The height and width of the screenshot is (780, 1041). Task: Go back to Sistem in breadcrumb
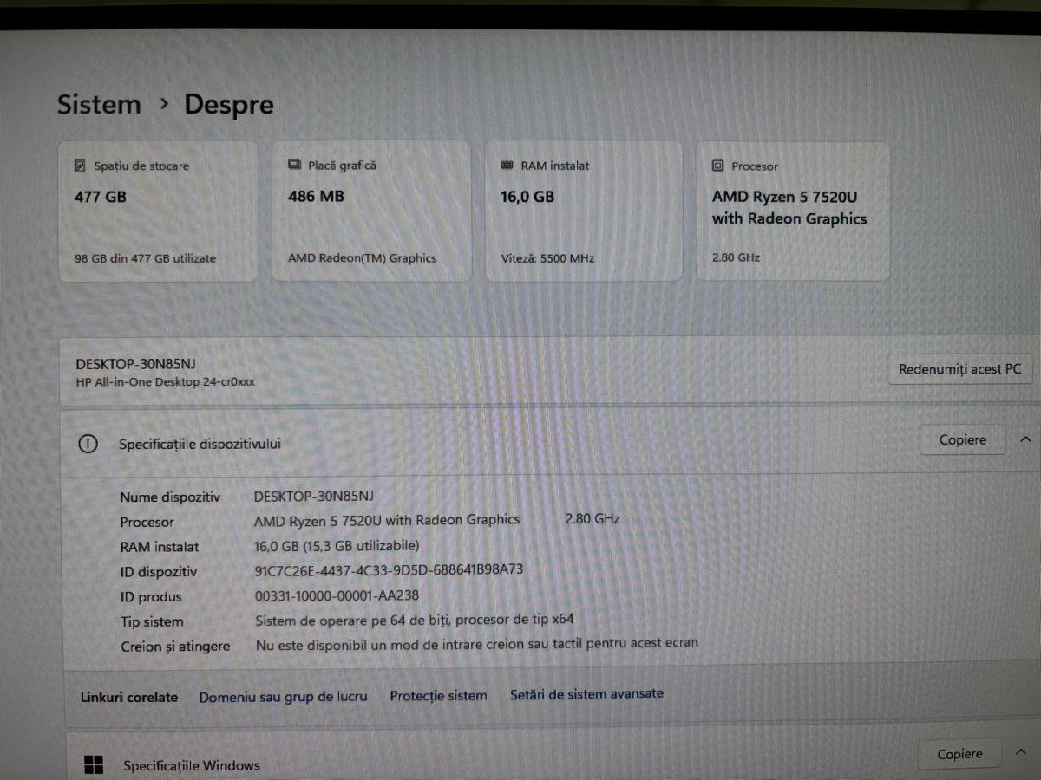(x=99, y=105)
